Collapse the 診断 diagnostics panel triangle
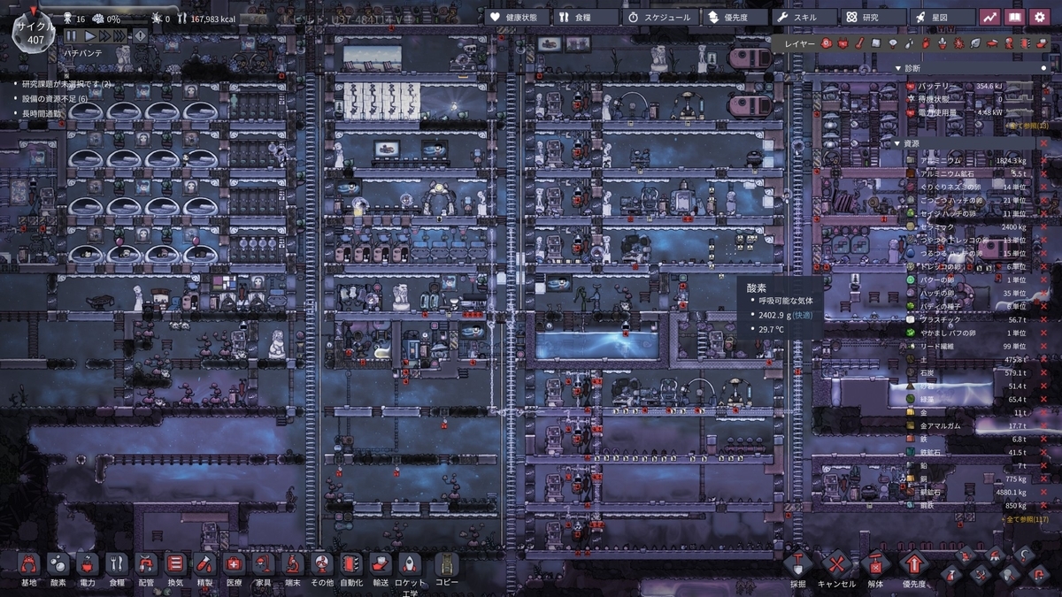Viewport: 1062px width, 597px height. (x=898, y=68)
